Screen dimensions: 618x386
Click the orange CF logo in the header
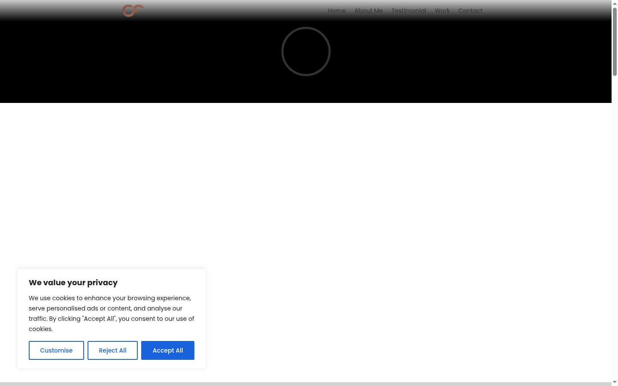coord(133,10)
